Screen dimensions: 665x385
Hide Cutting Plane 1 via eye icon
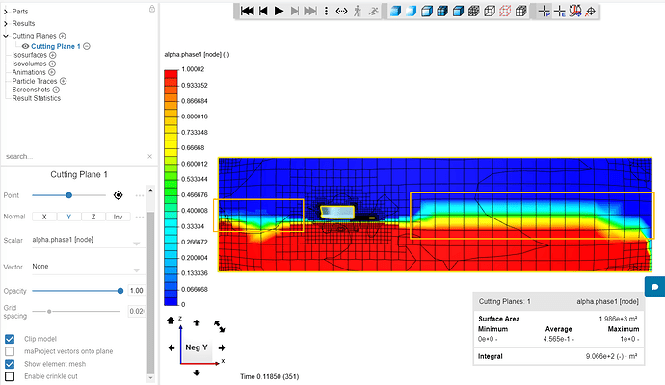pyautogui.click(x=25, y=46)
